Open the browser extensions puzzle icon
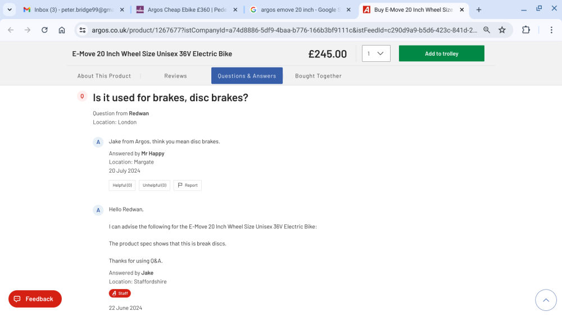Image resolution: width=562 pixels, height=316 pixels. tap(527, 30)
